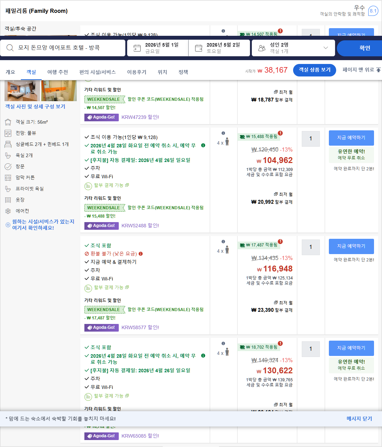The width and height of the screenshot is (382, 447).
Task: Click the info icon next to 환불 불가
Action: tap(140, 254)
